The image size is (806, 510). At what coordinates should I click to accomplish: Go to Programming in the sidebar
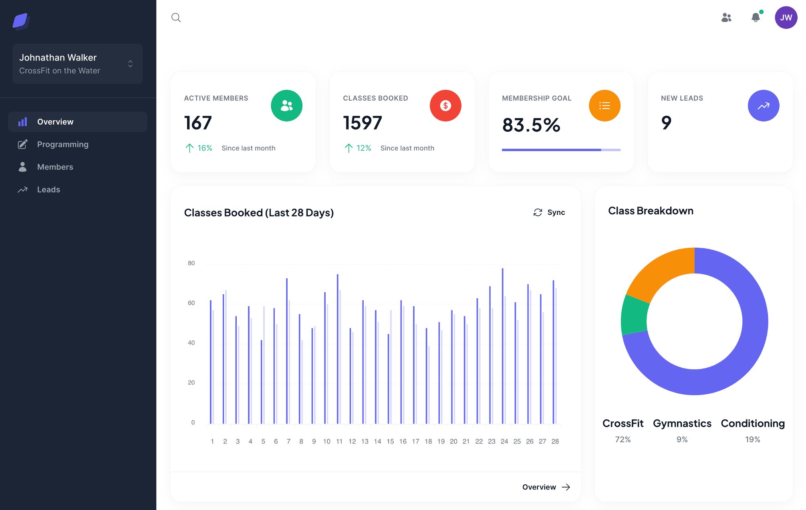[77, 144]
